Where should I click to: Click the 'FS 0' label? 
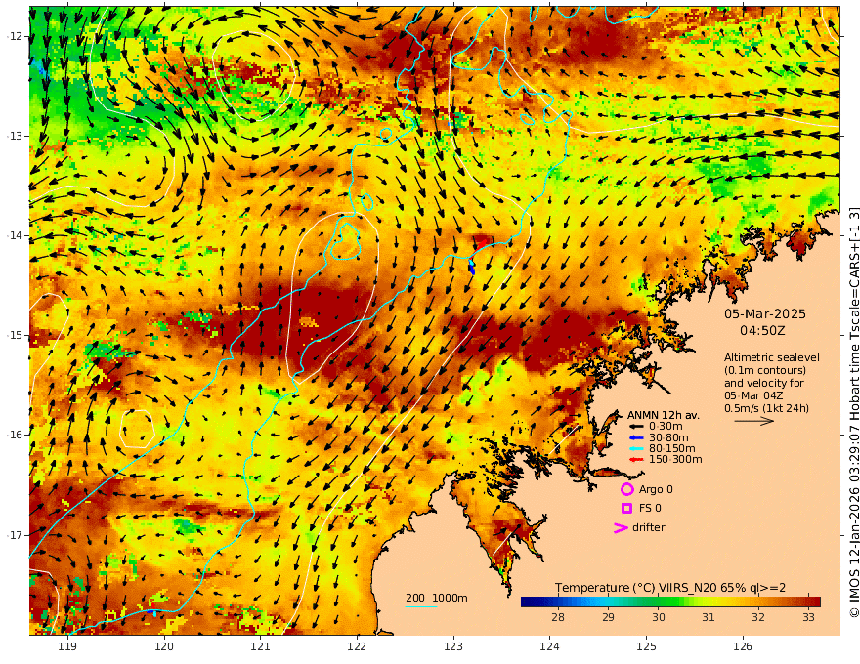click(650, 509)
